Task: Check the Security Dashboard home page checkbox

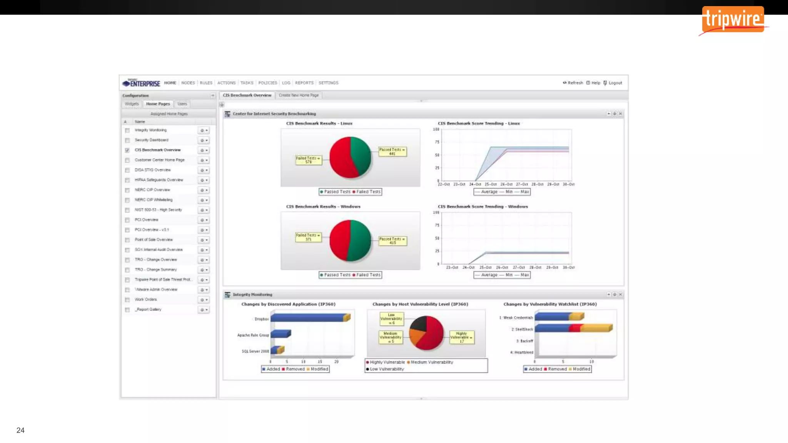Action: click(x=127, y=140)
